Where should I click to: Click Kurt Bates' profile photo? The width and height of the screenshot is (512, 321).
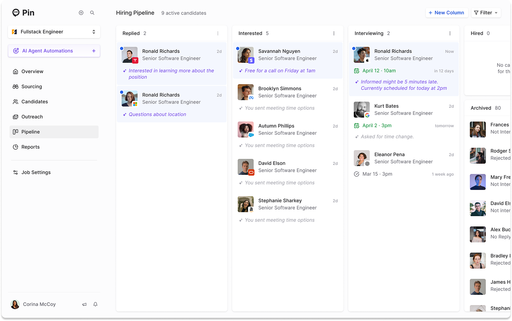(361, 109)
